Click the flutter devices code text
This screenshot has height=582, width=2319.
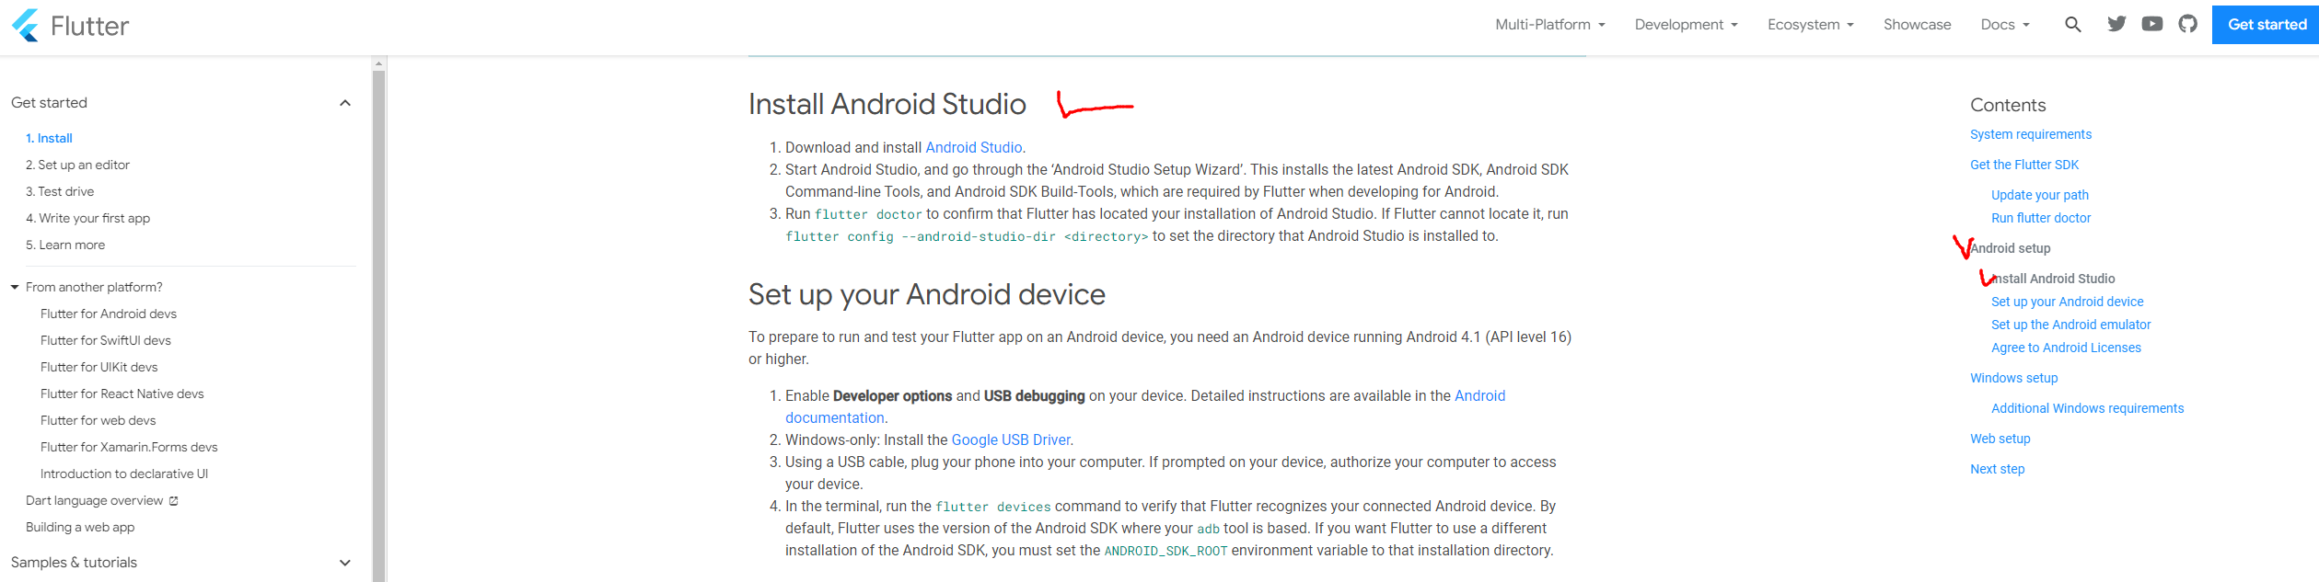[x=993, y=508]
